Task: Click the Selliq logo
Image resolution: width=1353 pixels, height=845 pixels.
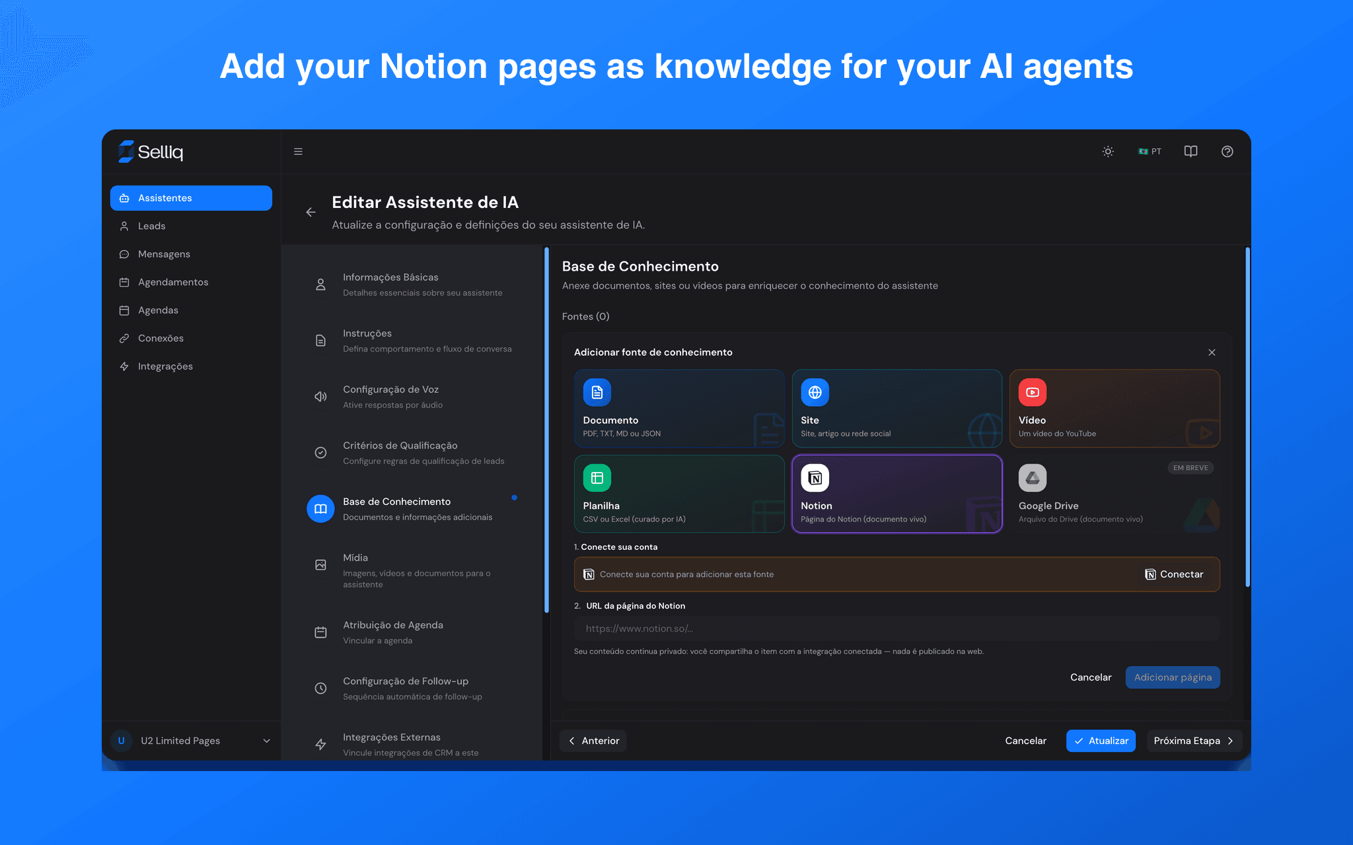Action: [x=151, y=152]
